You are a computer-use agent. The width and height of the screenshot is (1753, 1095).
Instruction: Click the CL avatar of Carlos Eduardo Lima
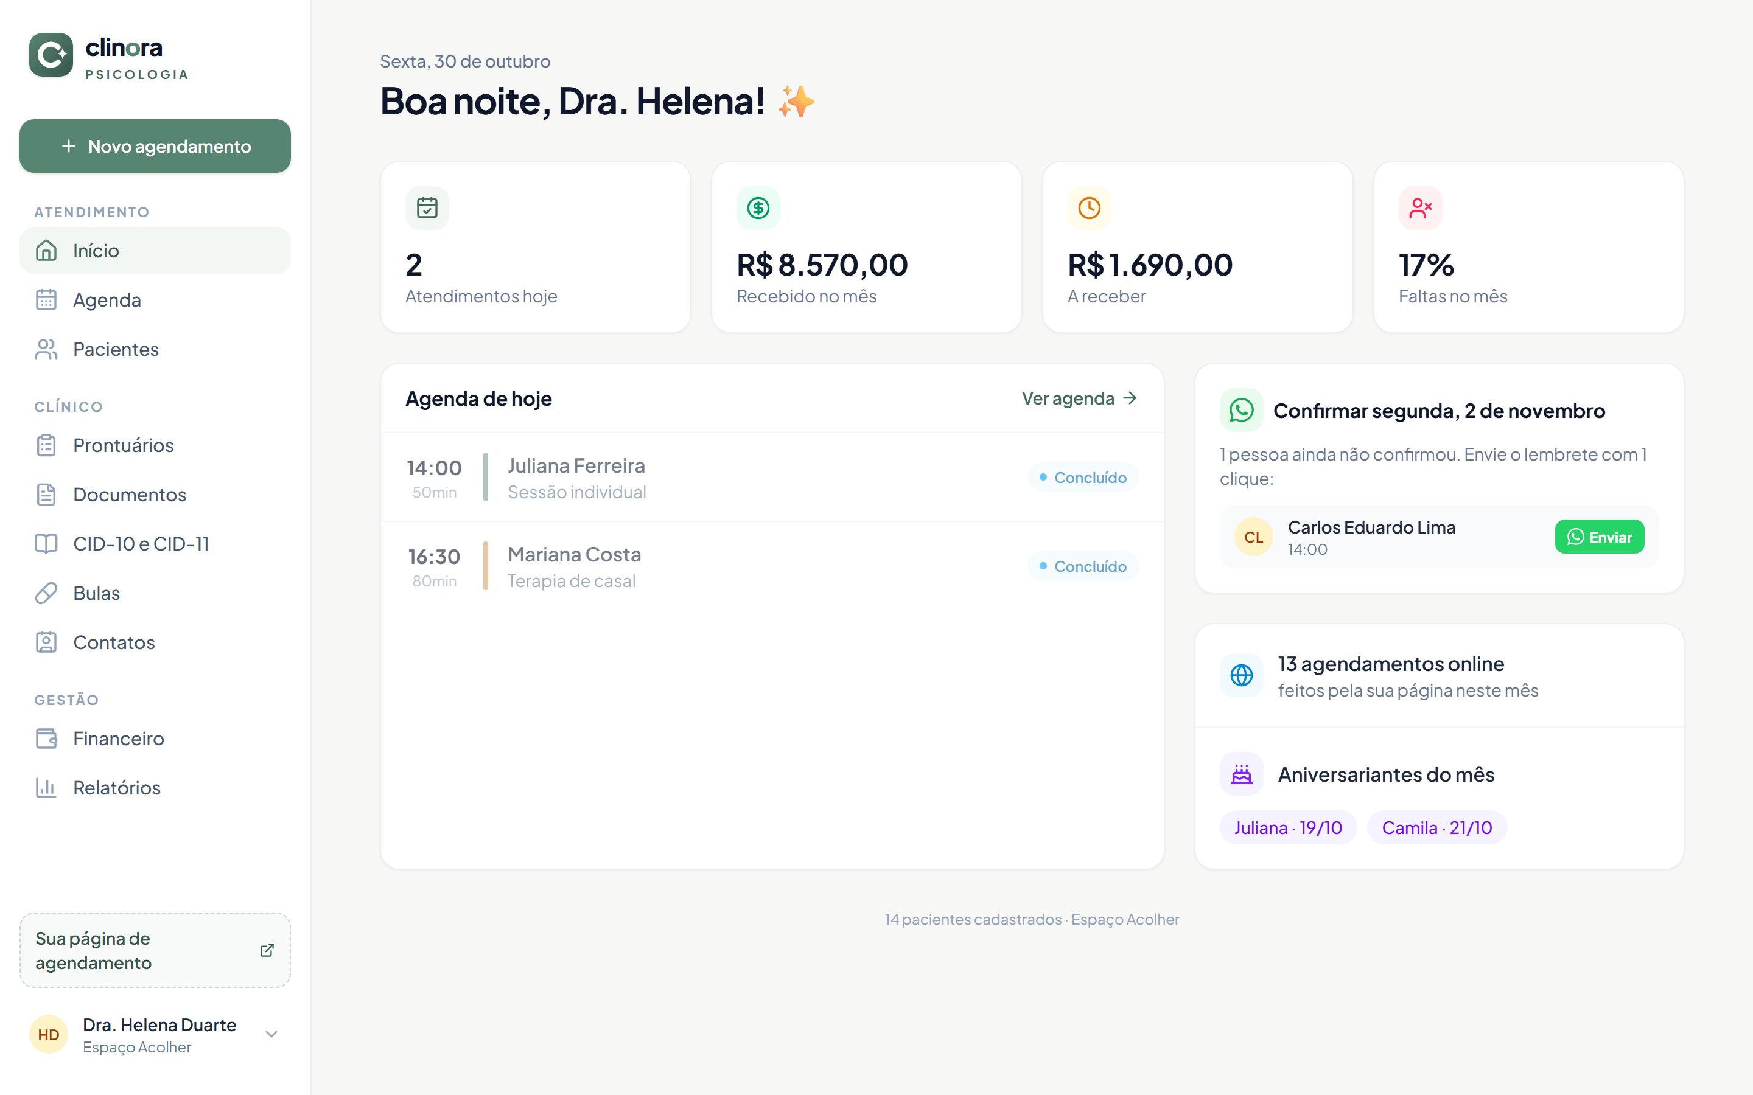[x=1253, y=537]
